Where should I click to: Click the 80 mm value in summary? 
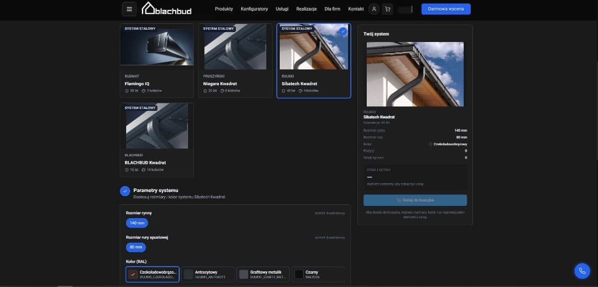click(461, 137)
